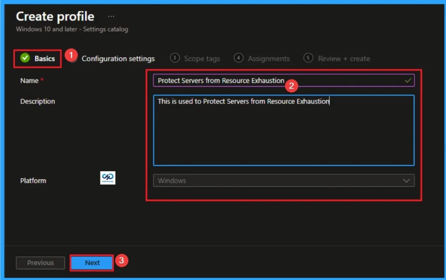Image resolution: width=446 pixels, height=280 pixels.
Task: Click the Next button
Action: 91,263
